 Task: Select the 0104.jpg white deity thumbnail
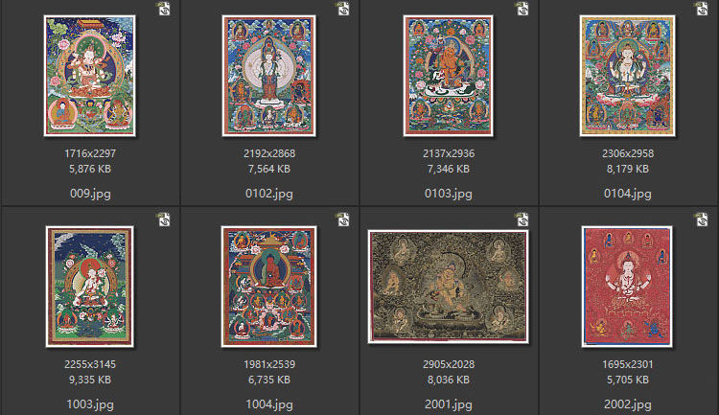pos(628,76)
